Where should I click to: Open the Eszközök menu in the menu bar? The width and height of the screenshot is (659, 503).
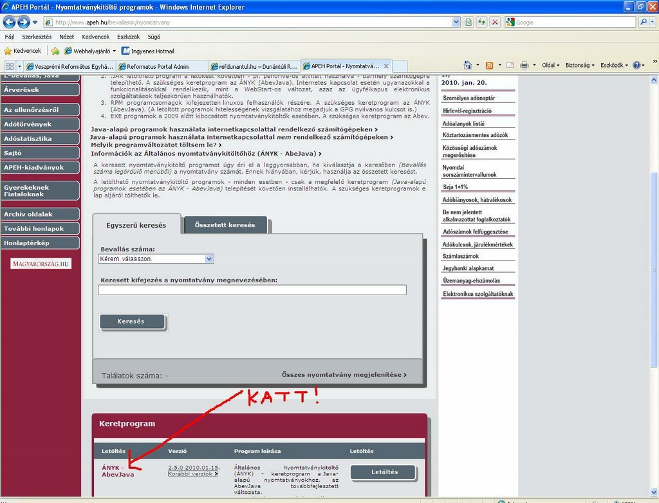click(128, 37)
